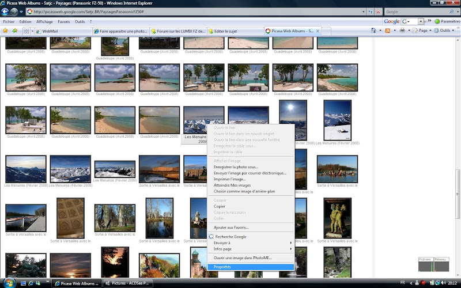Viewport: 461px width, 288px height.
Task: Click the FR language indicator
Action: pyautogui.click(x=402, y=283)
